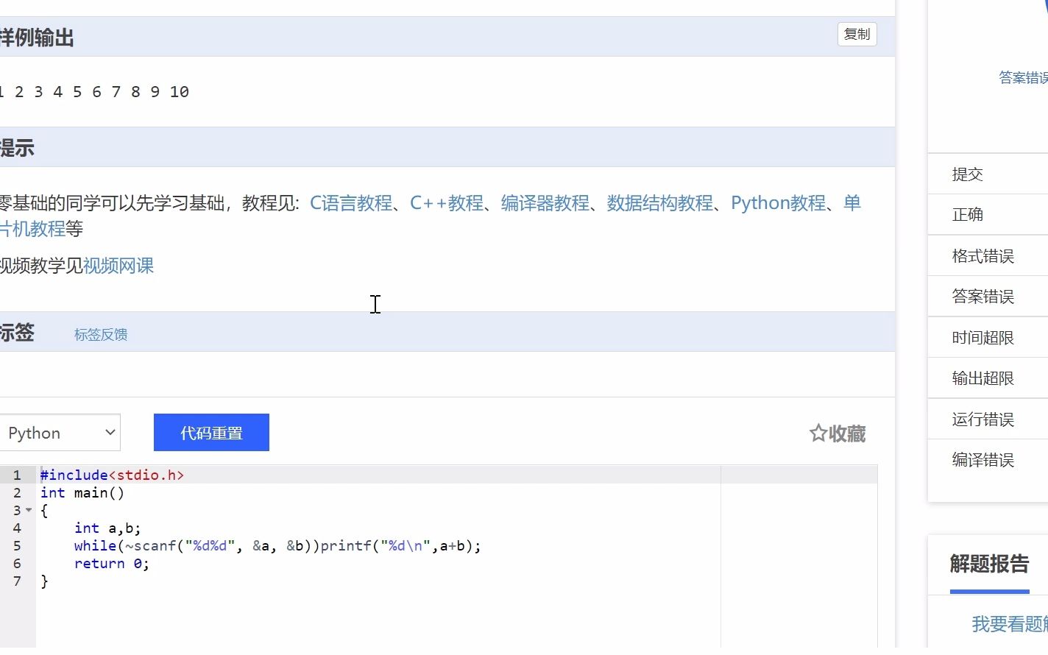The image size is (1048, 655).
Task: Open the C语言教程 tutorial link
Action: click(350, 203)
